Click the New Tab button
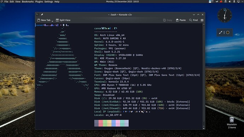244x137 pixels. [44, 20]
